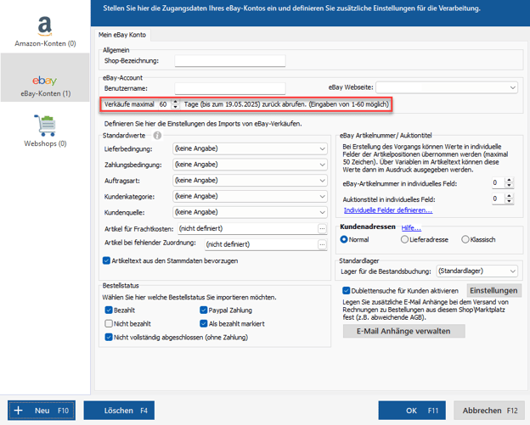The image size is (530, 425).
Task: Browse for Artikel für Frachtkosten
Action: tap(322, 228)
